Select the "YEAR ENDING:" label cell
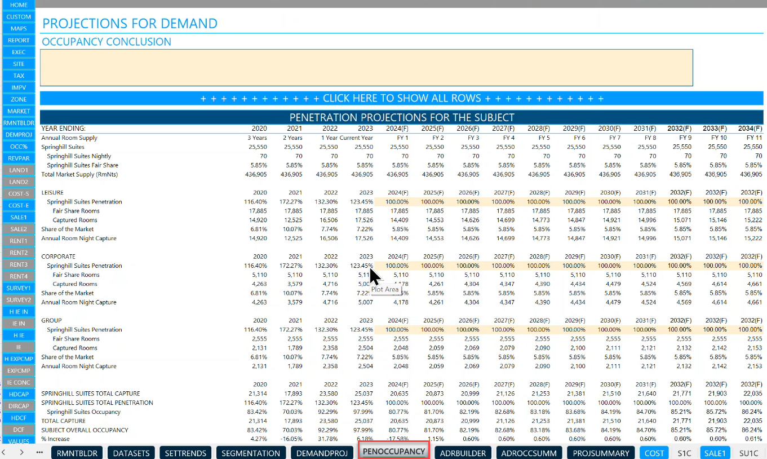Viewport: 767px width, 459px height. click(63, 129)
